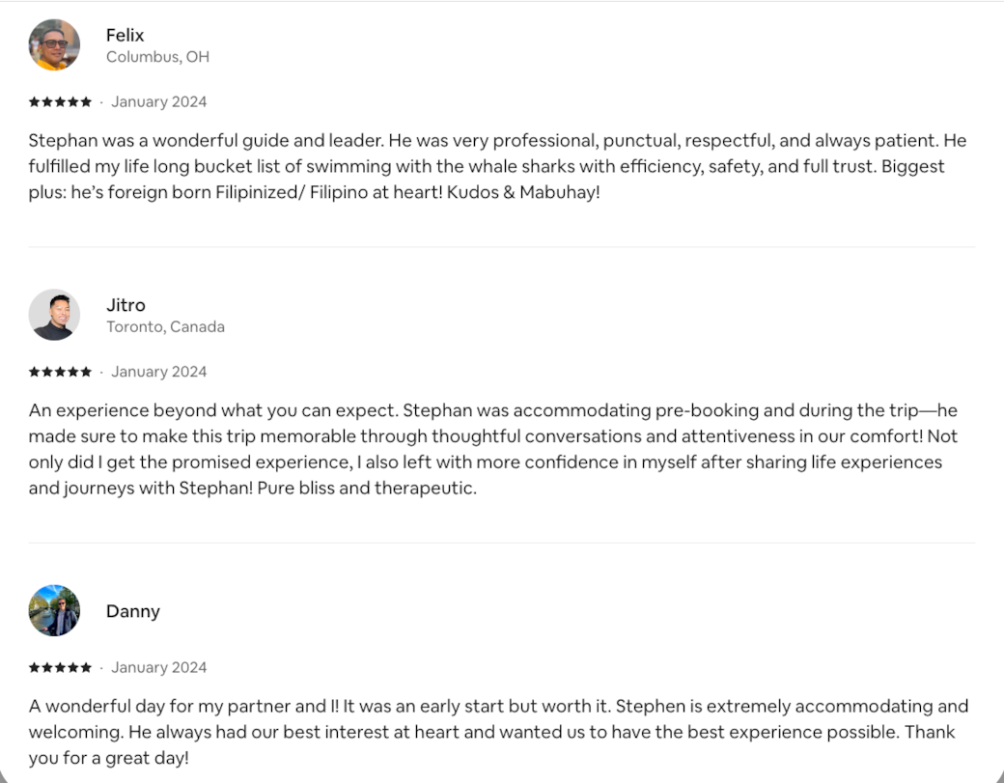Click the five-star rating on Jitro's review
Viewport: 1004px width, 783px height.
pos(60,372)
